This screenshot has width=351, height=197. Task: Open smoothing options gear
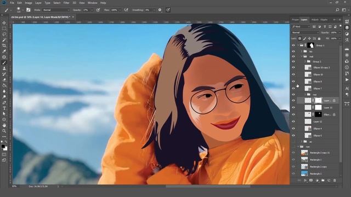click(x=160, y=10)
